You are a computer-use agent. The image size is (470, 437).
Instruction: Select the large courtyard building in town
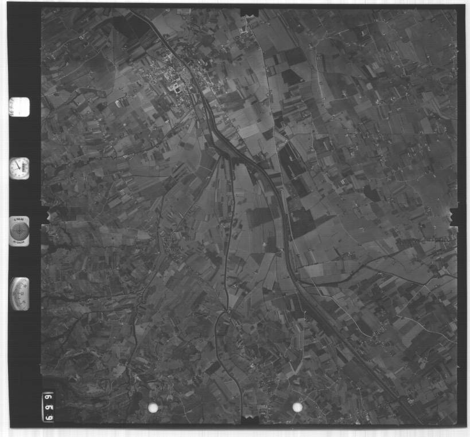[x=176, y=88]
